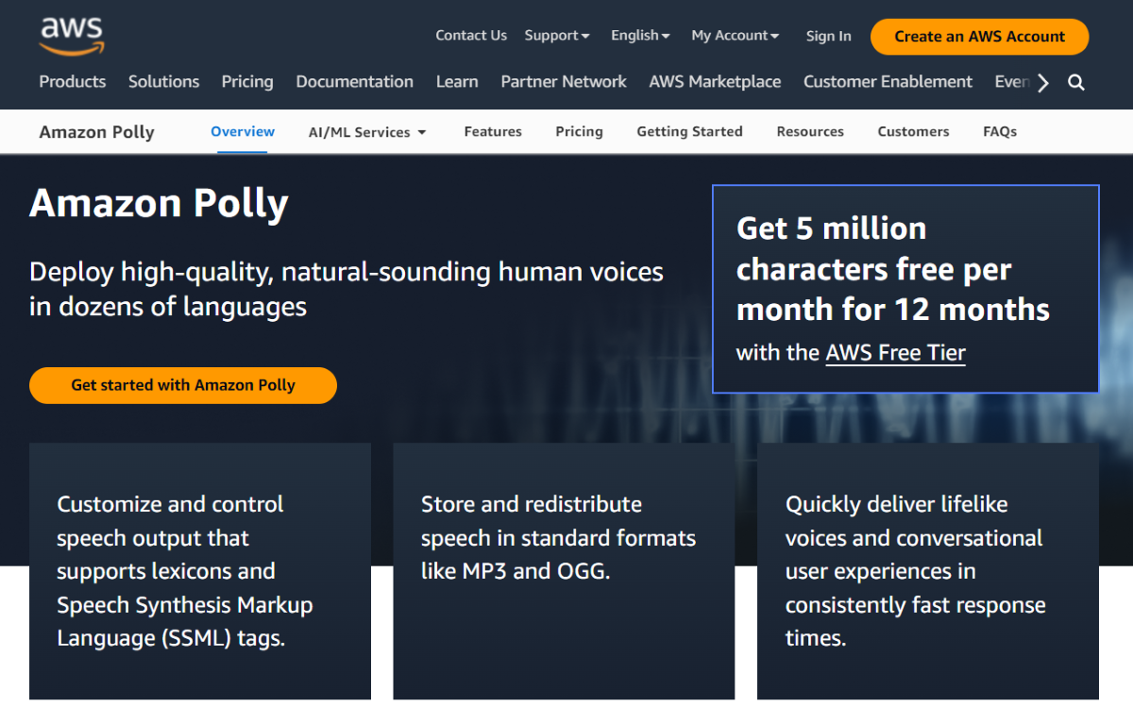Image resolution: width=1133 pixels, height=724 pixels.
Task: Open the search magnifier icon
Action: click(1076, 83)
